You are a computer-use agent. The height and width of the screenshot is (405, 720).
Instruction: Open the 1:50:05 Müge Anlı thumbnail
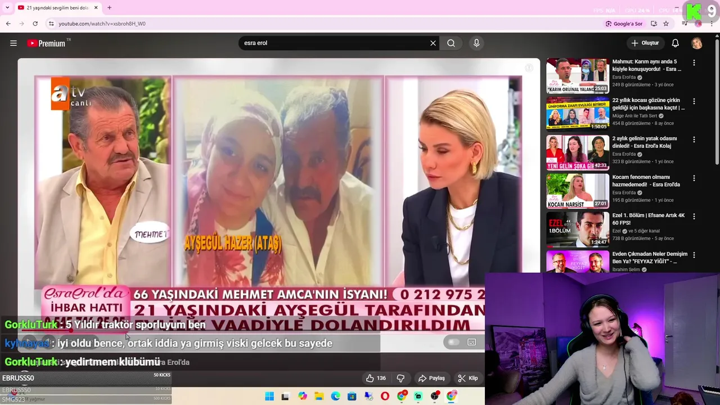click(x=578, y=114)
